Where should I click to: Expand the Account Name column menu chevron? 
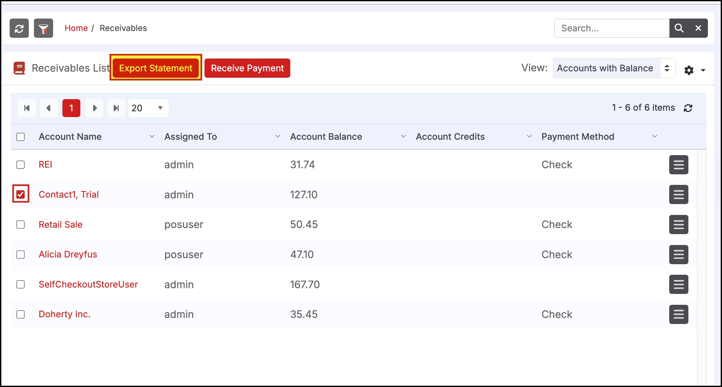pyautogui.click(x=152, y=137)
